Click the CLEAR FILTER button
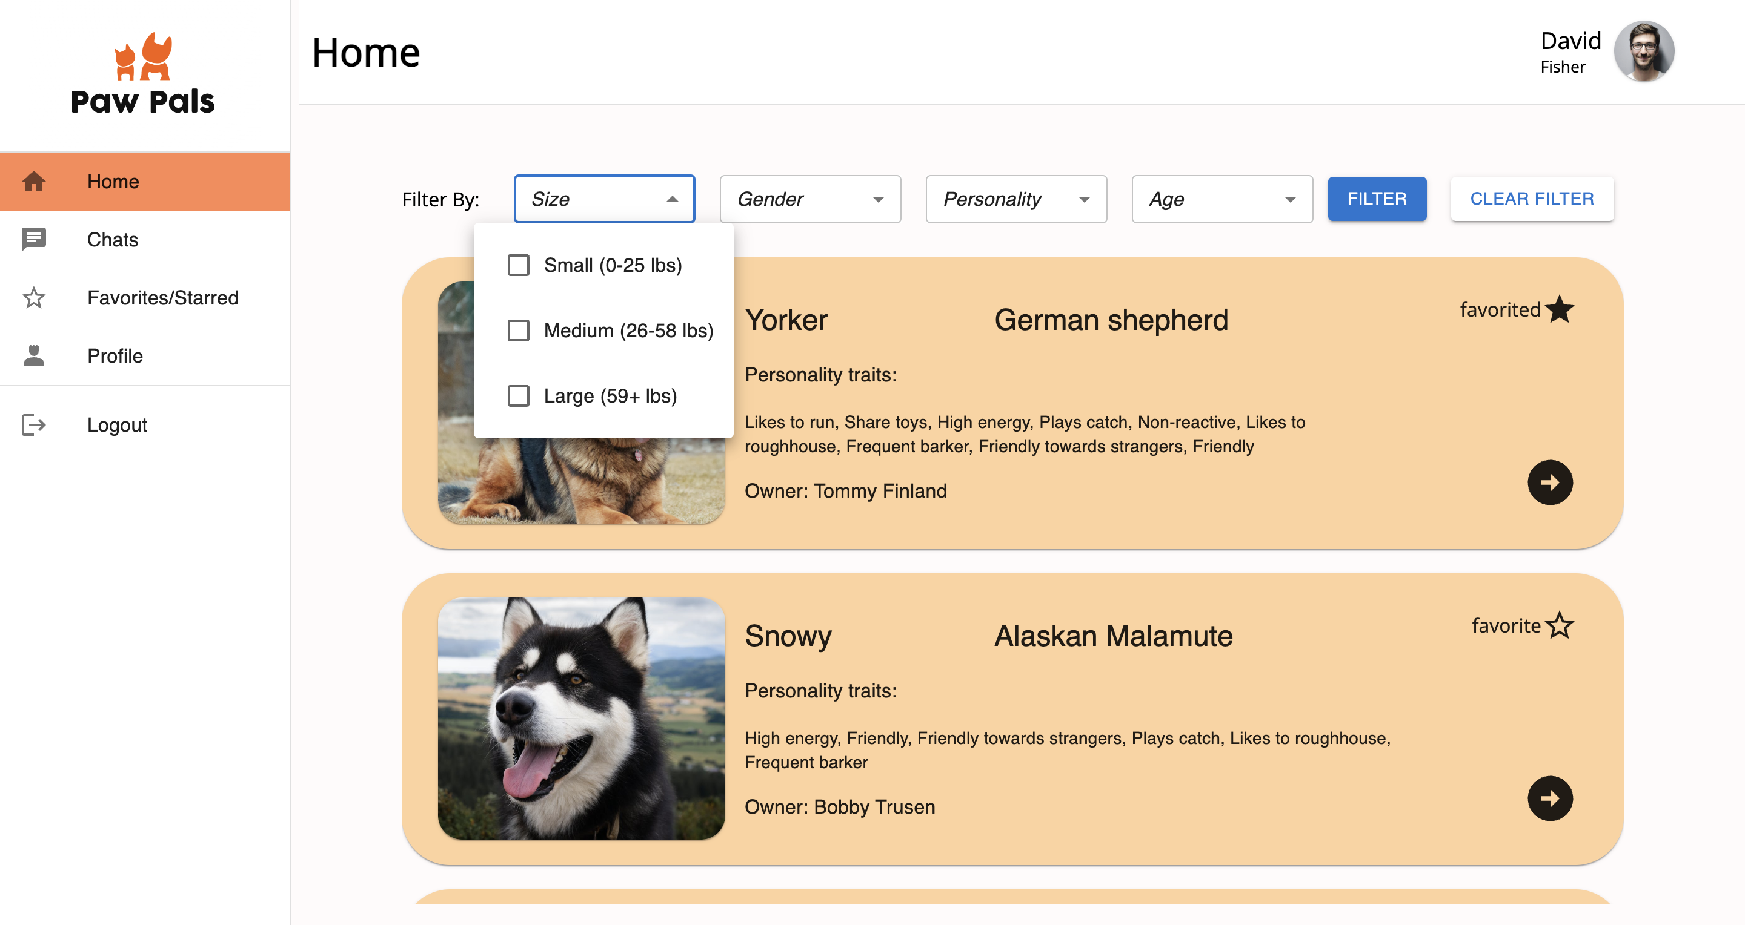 tap(1532, 199)
